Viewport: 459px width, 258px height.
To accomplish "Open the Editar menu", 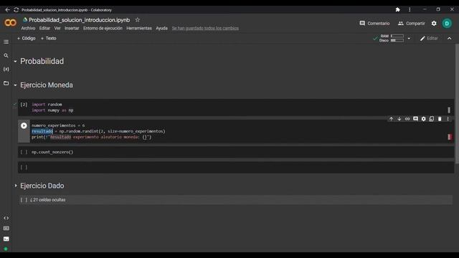I will (44, 29).
